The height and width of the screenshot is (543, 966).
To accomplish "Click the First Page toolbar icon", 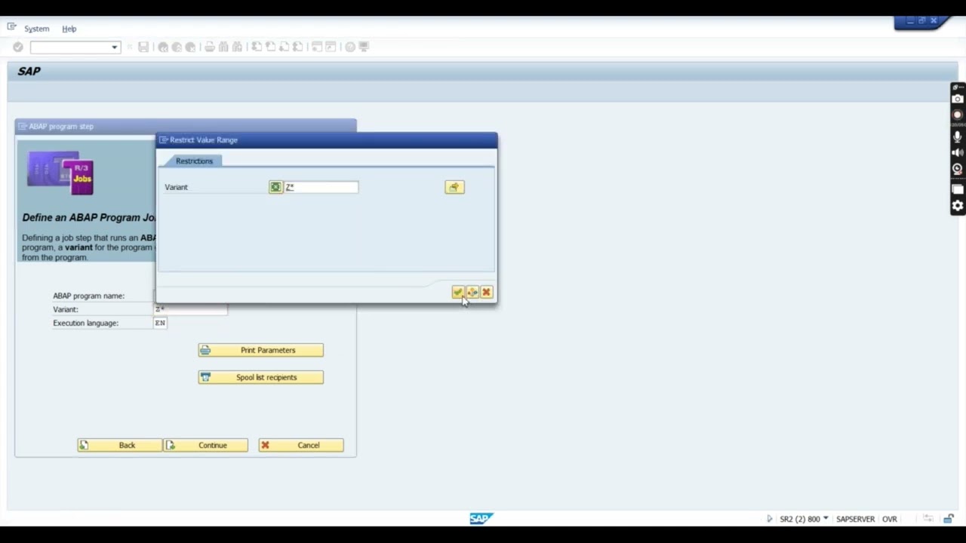I will point(257,47).
